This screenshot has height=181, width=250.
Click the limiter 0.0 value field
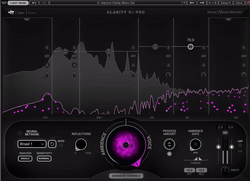click(240, 151)
